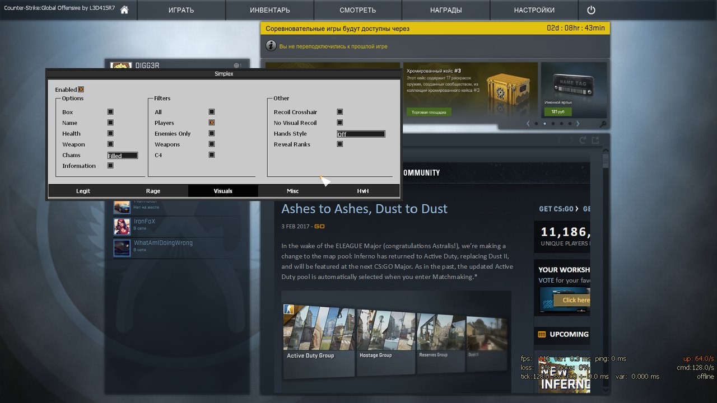Enable the Weapon option checkbox
Image resolution: width=717 pixels, height=403 pixels.
click(x=110, y=144)
